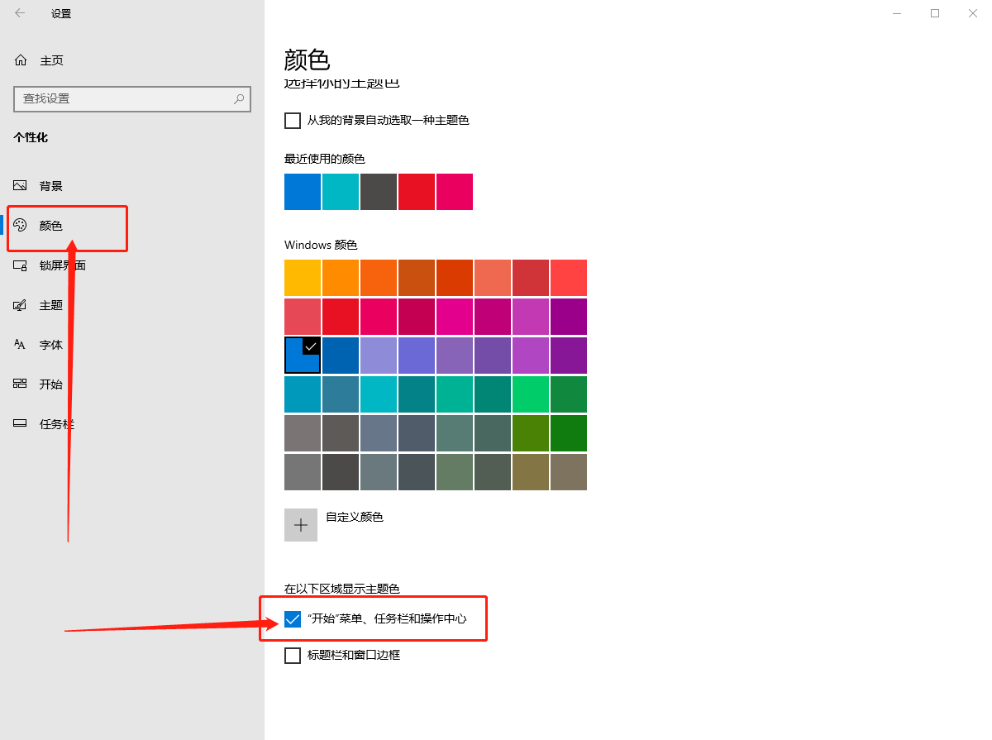Check the 标题栏和窗口边框 checkbox
Image resolution: width=992 pixels, height=740 pixels.
coord(293,656)
